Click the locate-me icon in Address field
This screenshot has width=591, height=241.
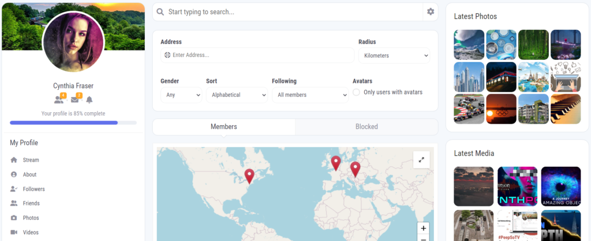coord(168,55)
